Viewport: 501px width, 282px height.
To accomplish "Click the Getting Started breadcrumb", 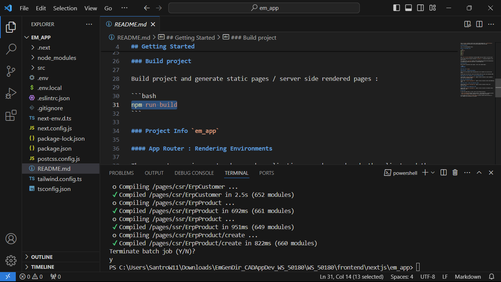I will tap(186, 37).
